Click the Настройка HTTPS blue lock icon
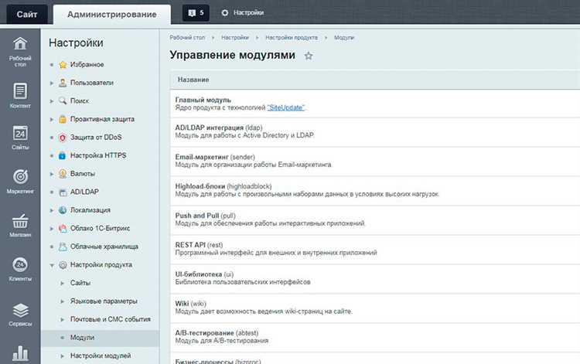The width and height of the screenshot is (580, 364). 63,155
